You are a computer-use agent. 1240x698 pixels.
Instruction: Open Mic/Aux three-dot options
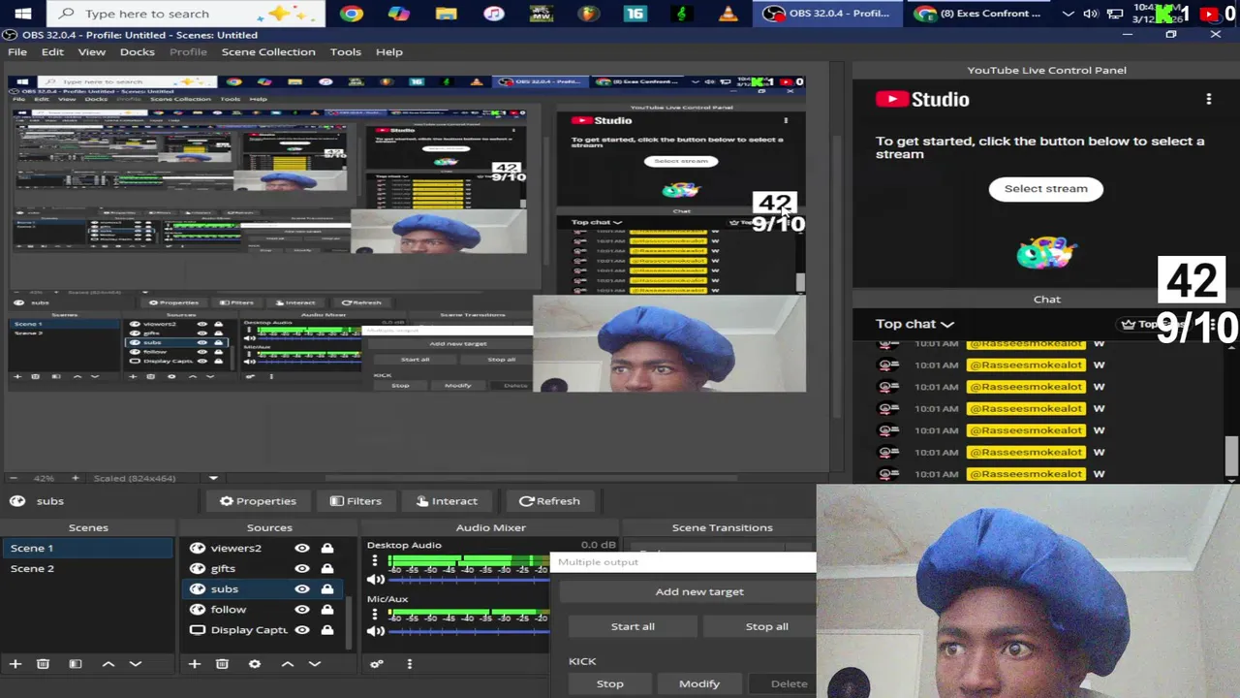tap(375, 615)
